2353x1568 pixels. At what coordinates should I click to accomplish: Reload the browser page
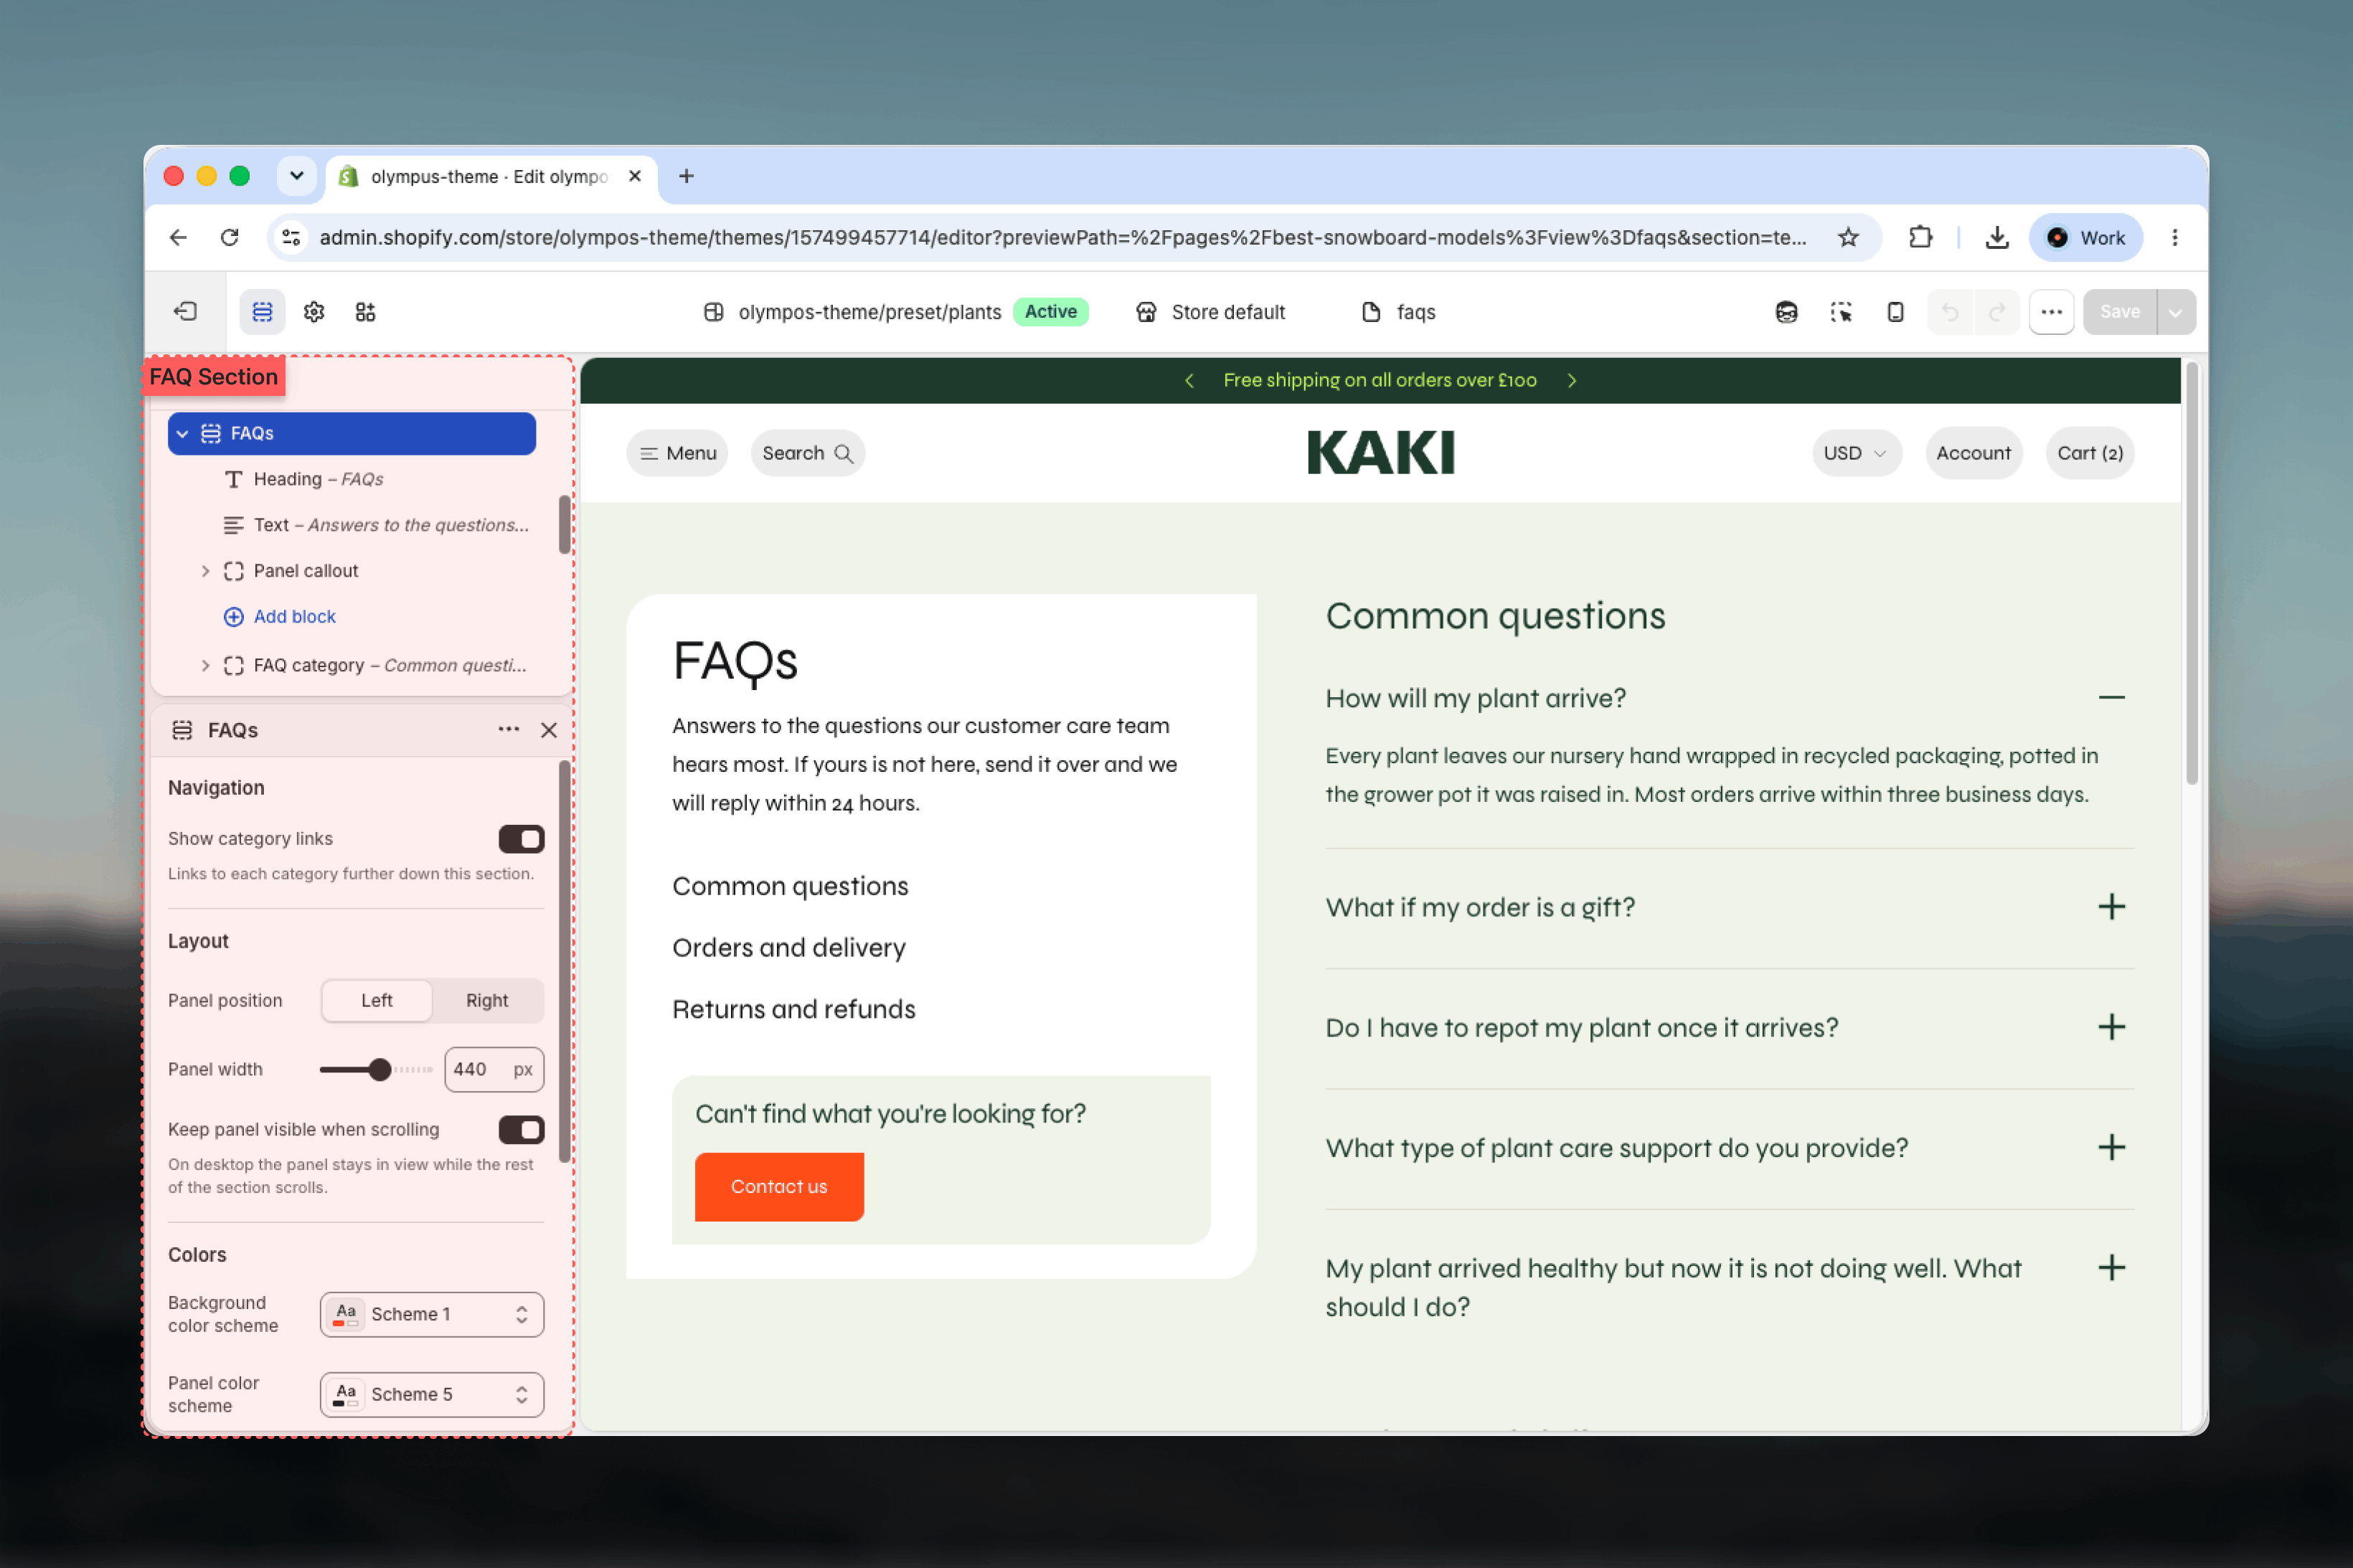coord(230,238)
